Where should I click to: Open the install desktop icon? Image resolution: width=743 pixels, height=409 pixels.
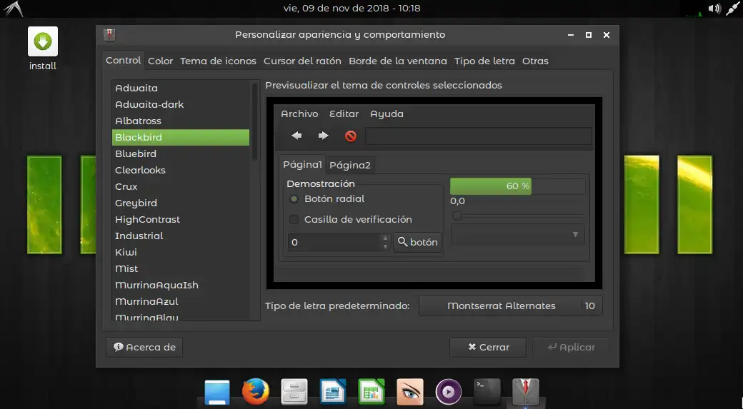(43, 49)
